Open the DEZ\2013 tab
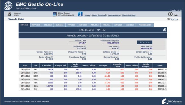Viewport: 185px width, 105px height. pos(48,25)
